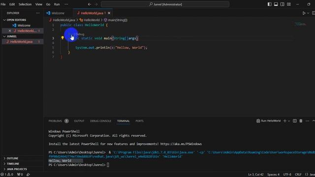315x177 pixels.
Task: Open the Debug Console panel tab
Action: (x=100, y=121)
